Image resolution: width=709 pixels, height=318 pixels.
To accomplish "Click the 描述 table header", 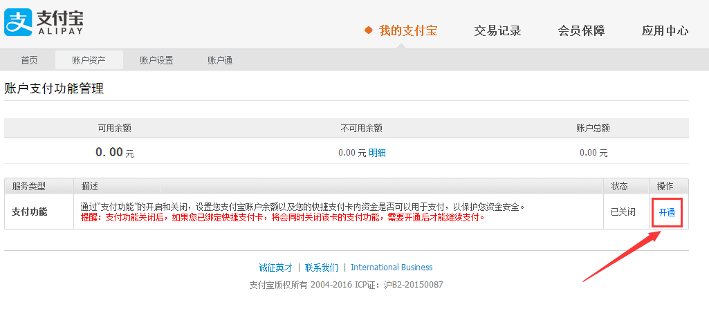I will [x=89, y=186].
